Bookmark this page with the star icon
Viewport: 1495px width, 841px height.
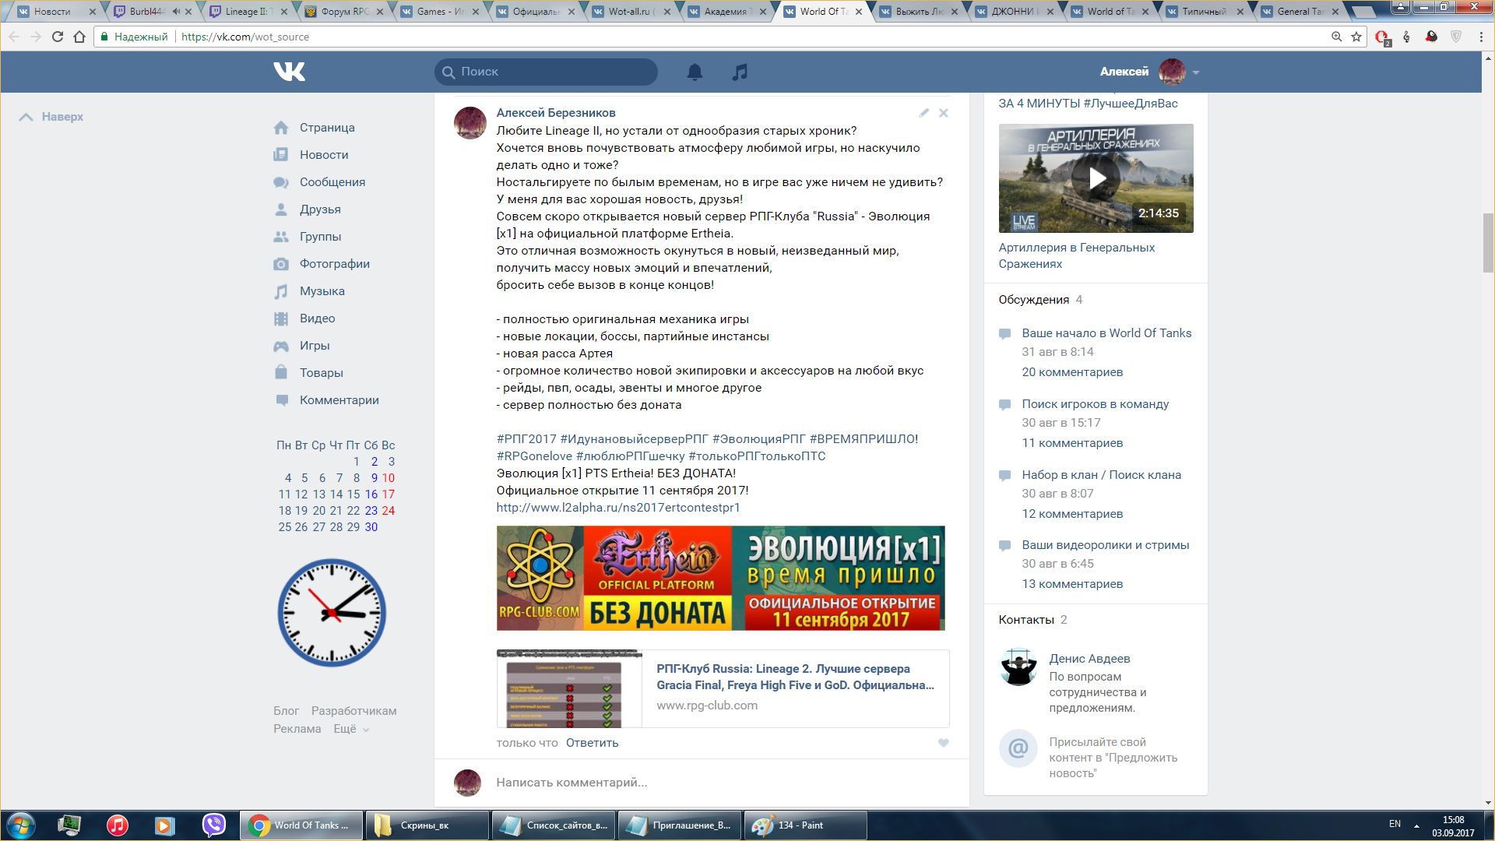coord(1356,37)
